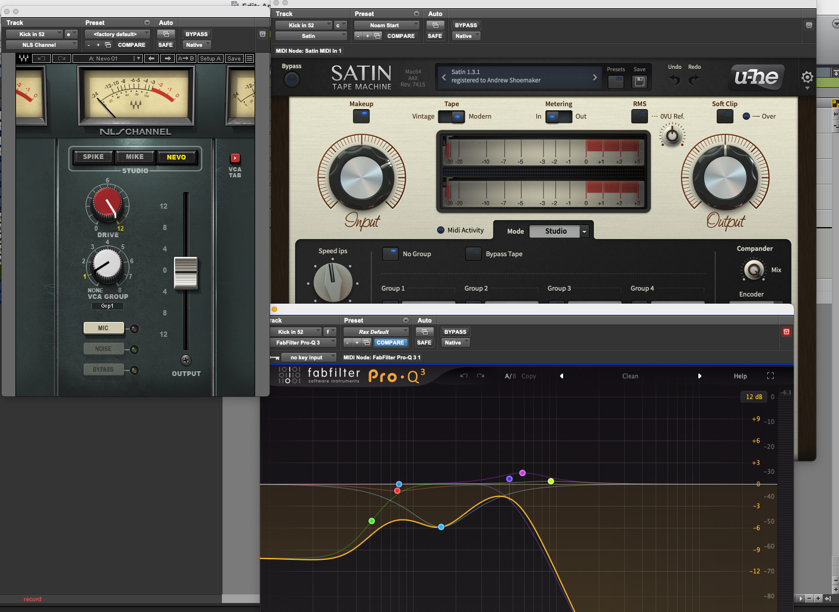The image size is (839, 612).
Task: Load next preset with NLS right arrow
Action: click(x=167, y=58)
